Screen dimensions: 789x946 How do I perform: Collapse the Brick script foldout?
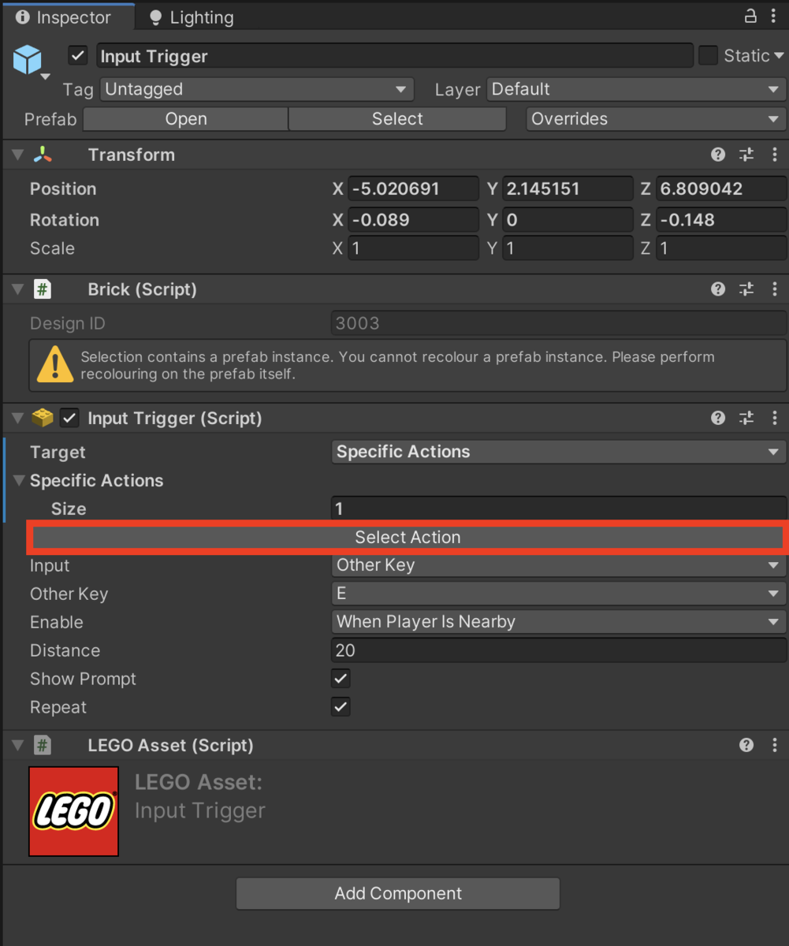point(18,289)
